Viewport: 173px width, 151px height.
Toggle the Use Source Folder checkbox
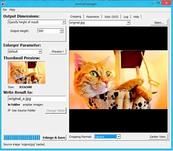[x=9, y=110]
